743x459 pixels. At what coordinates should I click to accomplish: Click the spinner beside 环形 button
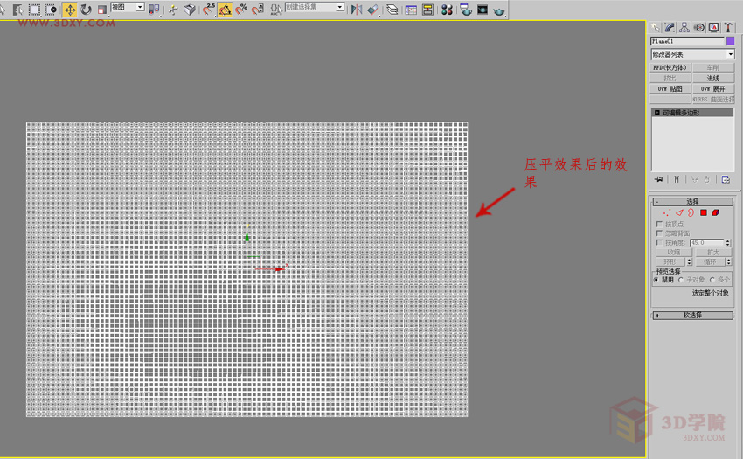pos(689,261)
